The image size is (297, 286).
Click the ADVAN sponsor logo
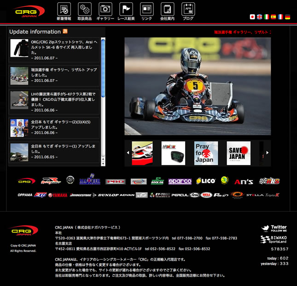pos(127,195)
